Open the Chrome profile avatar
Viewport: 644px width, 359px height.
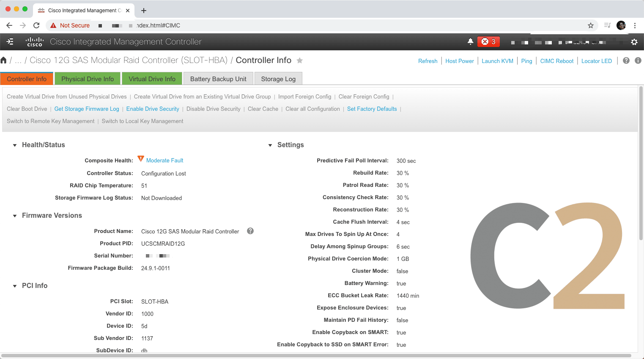pos(621,25)
